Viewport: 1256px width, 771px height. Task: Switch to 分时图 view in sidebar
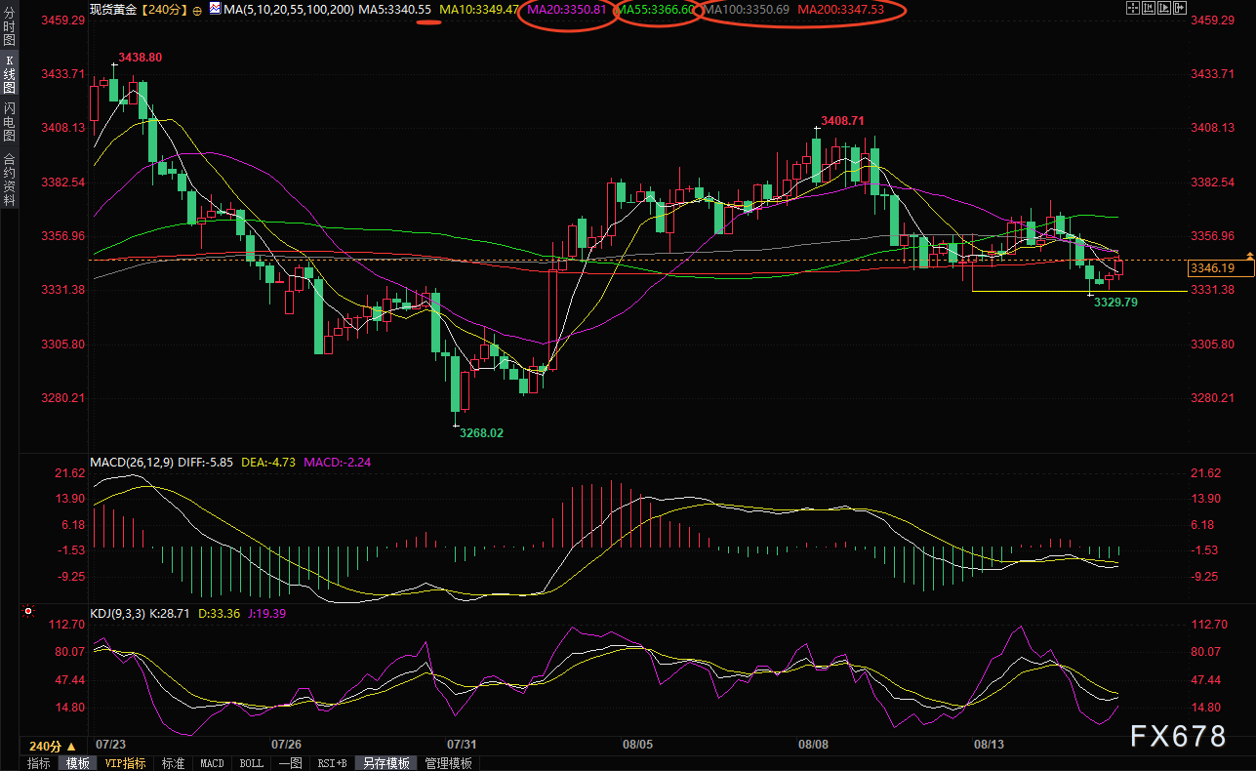[x=10, y=31]
